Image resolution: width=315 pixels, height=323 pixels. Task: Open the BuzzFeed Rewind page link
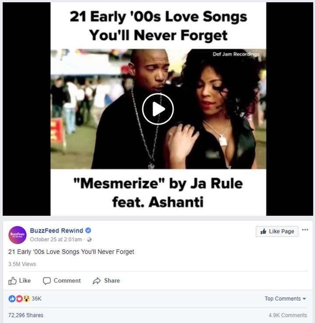(x=56, y=230)
